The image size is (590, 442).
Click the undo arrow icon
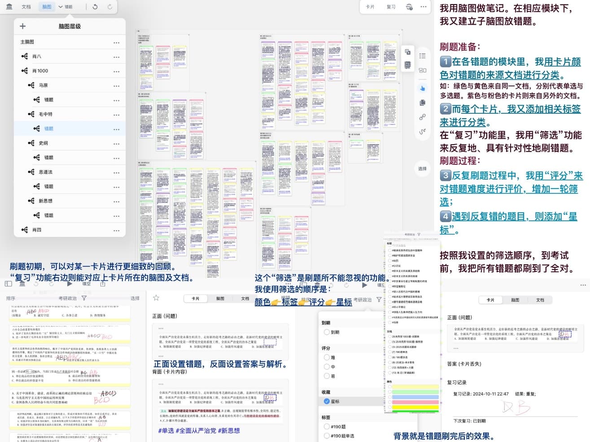95,7
